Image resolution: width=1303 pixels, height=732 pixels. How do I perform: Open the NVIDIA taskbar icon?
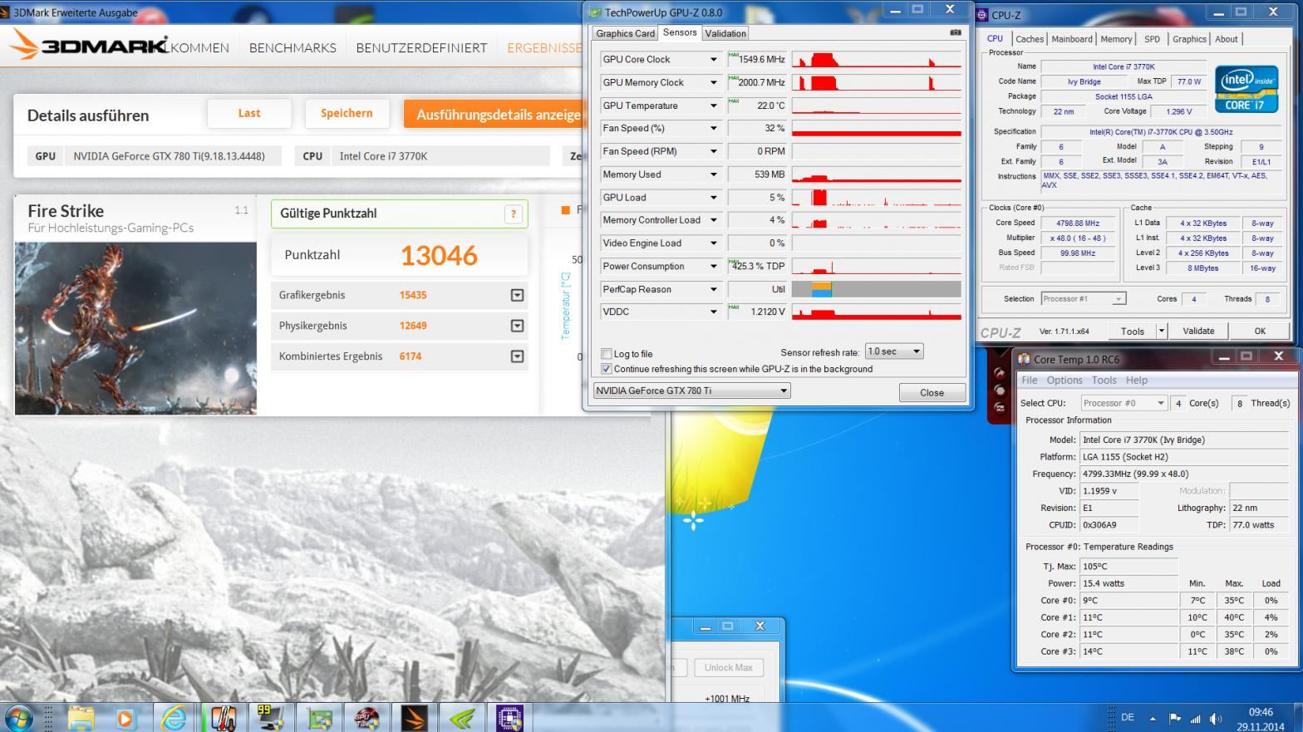[x=462, y=718]
